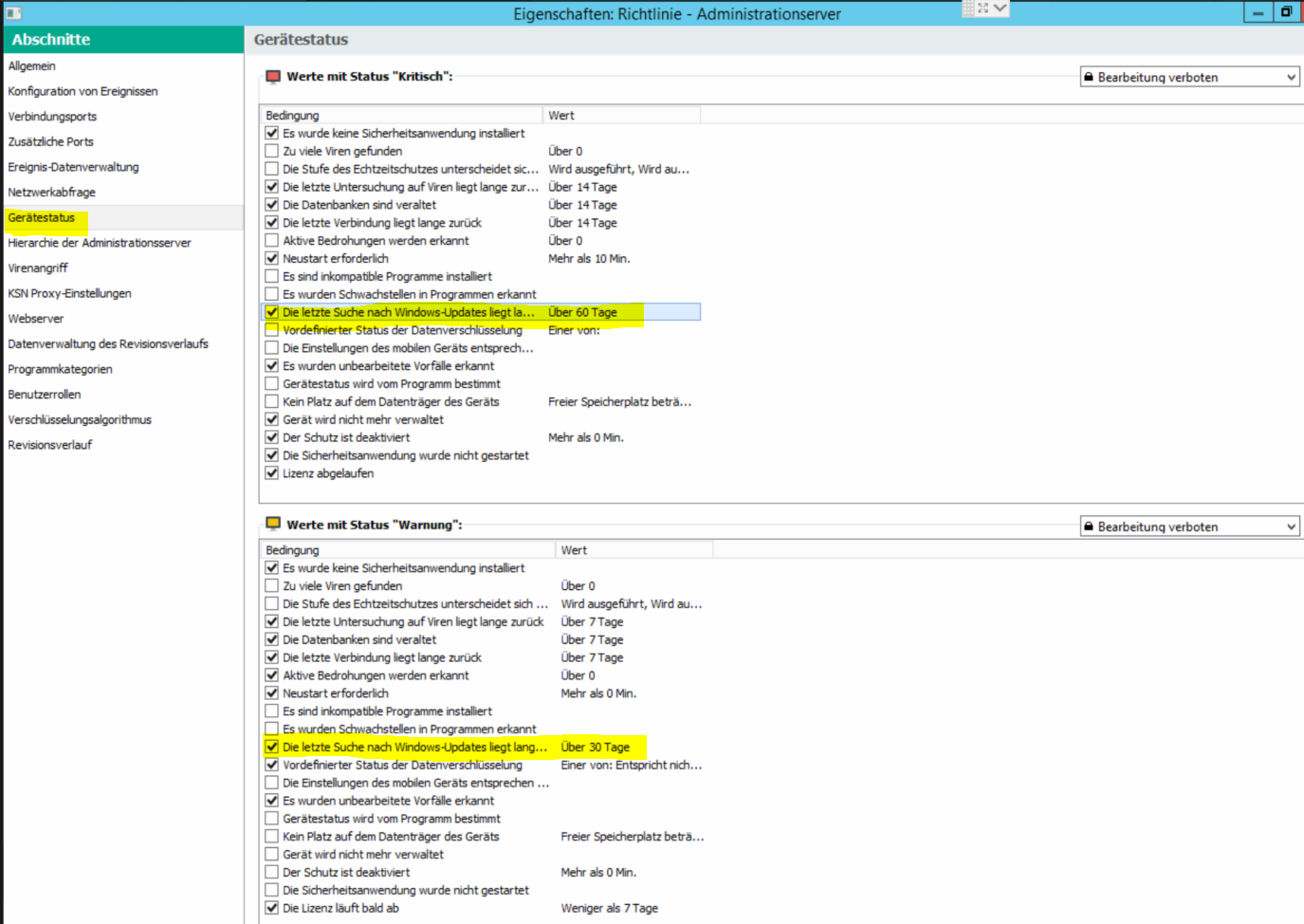Select the "Über 60 Tage" value in Kritisch list
The image size is (1304, 924).
point(582,312)
